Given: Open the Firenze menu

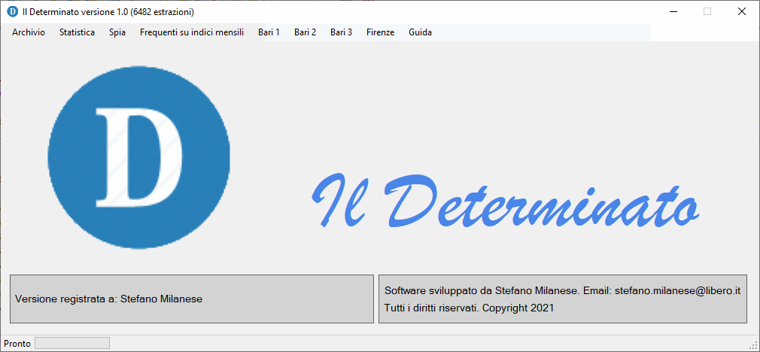Looking at the screenshot, I should click(x=381, y=32).
